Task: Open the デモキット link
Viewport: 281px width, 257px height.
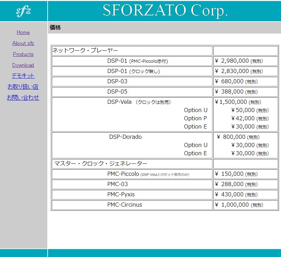Action: point(23,76)
